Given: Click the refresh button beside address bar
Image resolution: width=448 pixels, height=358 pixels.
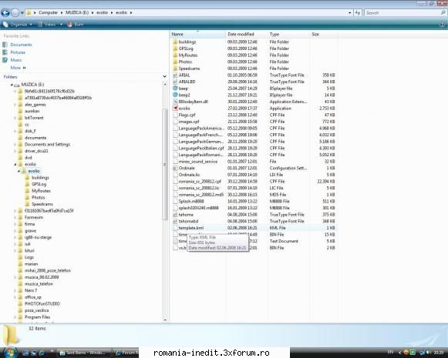Looking at the screenshot, I should [x=358, y=13].
